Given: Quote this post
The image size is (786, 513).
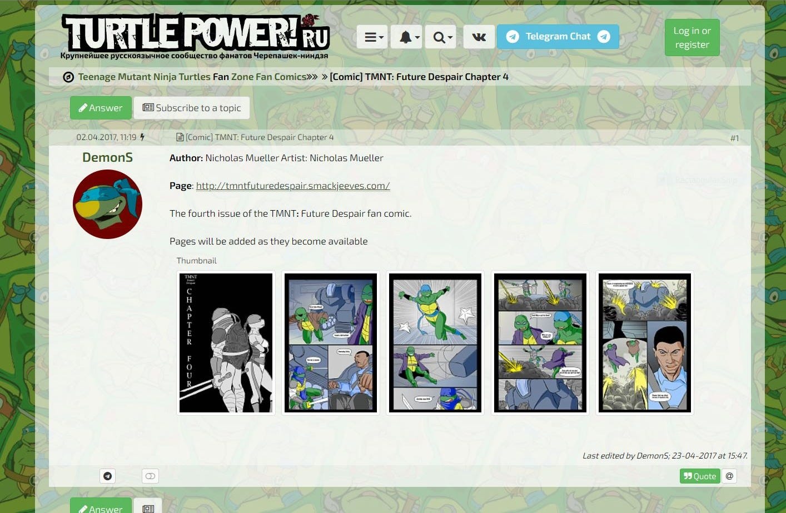Looking at the screenshot, I should click(x=700, y=476).
